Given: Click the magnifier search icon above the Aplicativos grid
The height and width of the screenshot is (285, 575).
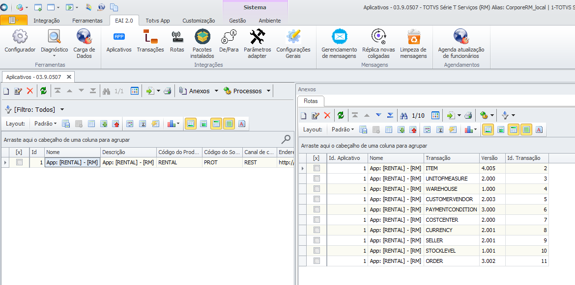Looking at the screenshot, I should pos(286,139).
